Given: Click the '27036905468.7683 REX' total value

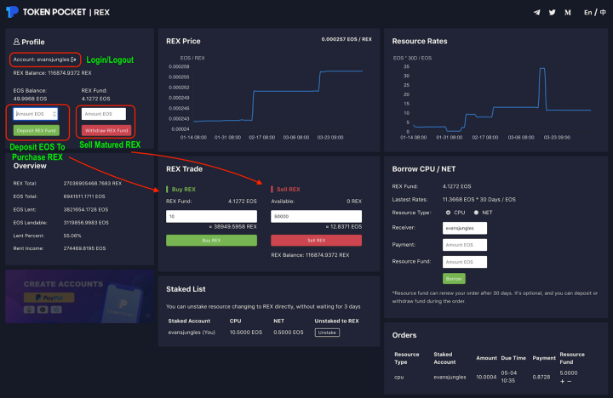Looking at the screenshot, I should [x=93, y=183].
